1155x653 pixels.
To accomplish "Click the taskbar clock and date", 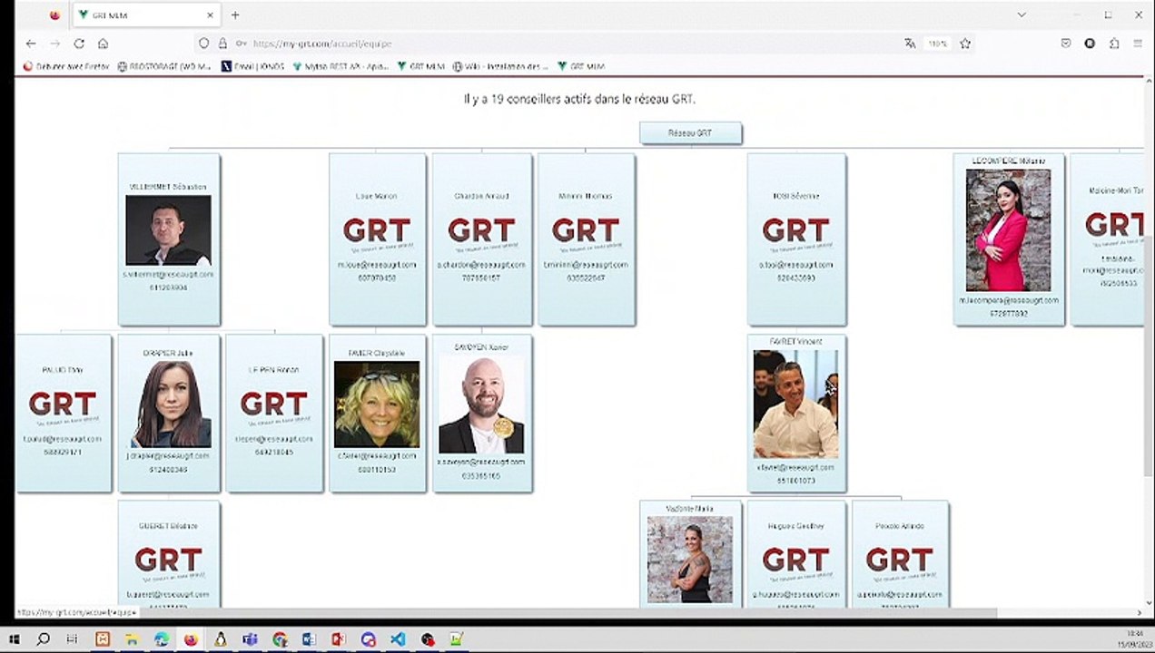I will tap(1135, 638).
